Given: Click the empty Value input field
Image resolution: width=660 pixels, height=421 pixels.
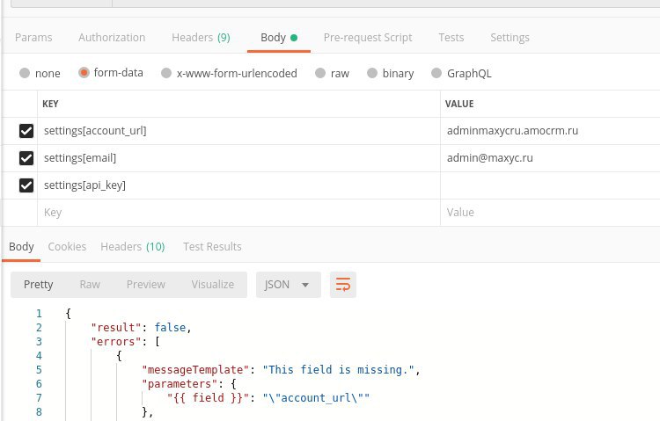Looking at the screenshot, I should coord(550,213).
